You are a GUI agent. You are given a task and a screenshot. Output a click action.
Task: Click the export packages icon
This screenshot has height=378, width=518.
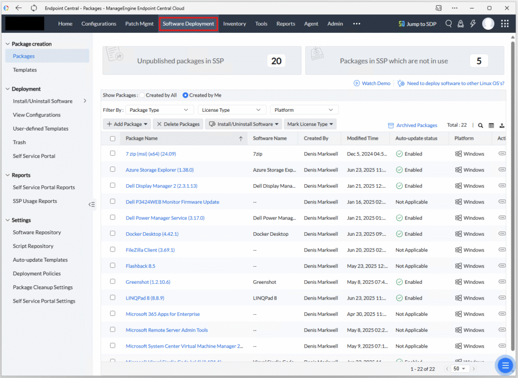point(502,125)
